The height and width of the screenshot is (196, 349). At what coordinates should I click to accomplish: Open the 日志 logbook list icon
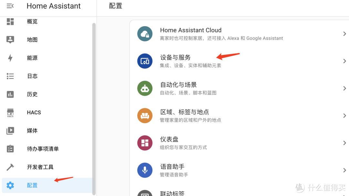pos(10,76)
